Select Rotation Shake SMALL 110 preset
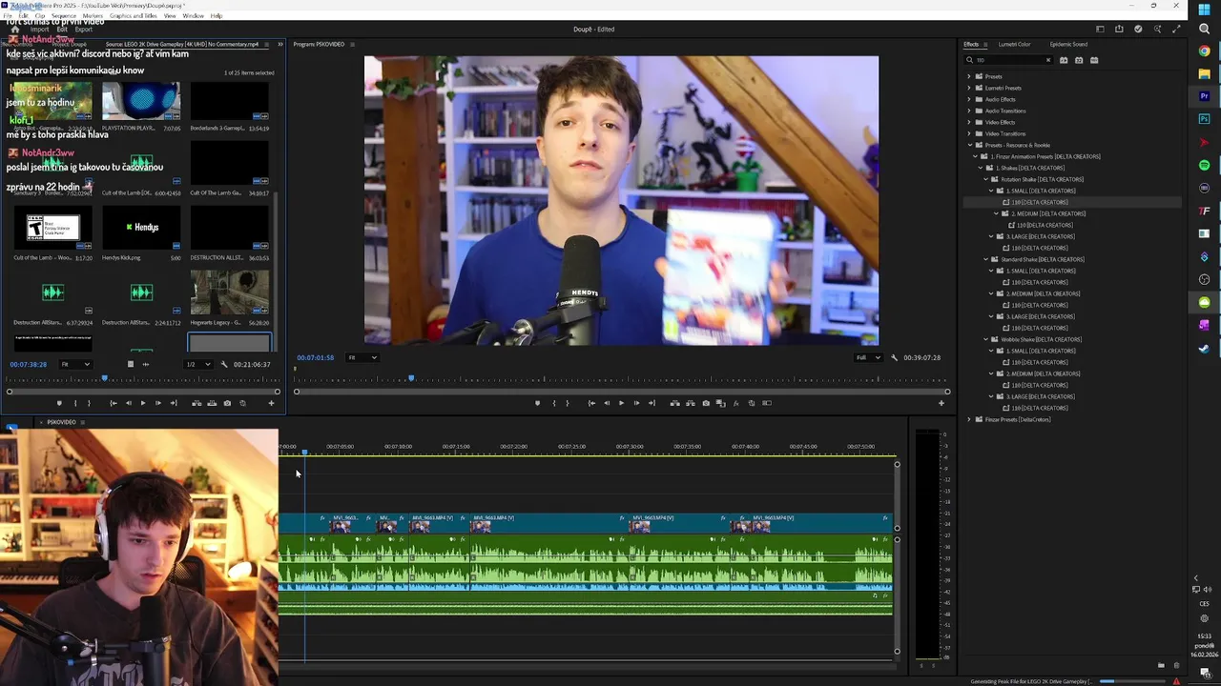1221x686 pixels. pyautogui.click(x=1040, y=202)
